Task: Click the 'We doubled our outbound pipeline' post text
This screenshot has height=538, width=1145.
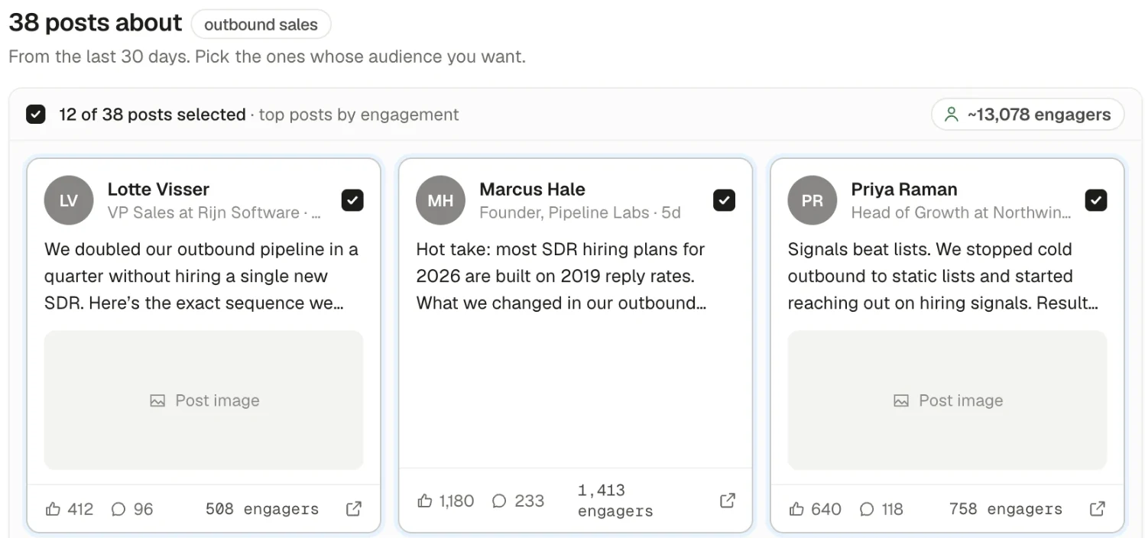Action: pyautogui.click(x=201, y=276)
